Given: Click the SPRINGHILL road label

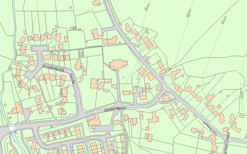Looking at the screenshot, I should 210,129.
